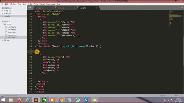
Task: Open view.php in ytcrud folder
Action: coord(11,38)
